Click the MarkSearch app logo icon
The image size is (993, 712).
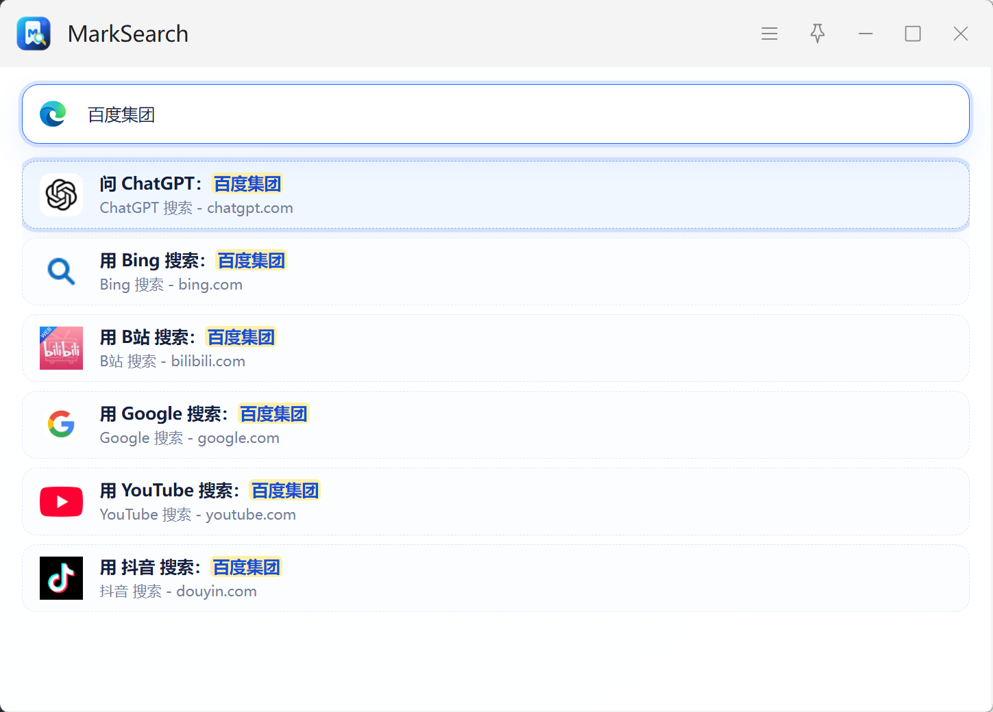pyautogui.click(x=34, y=34)
